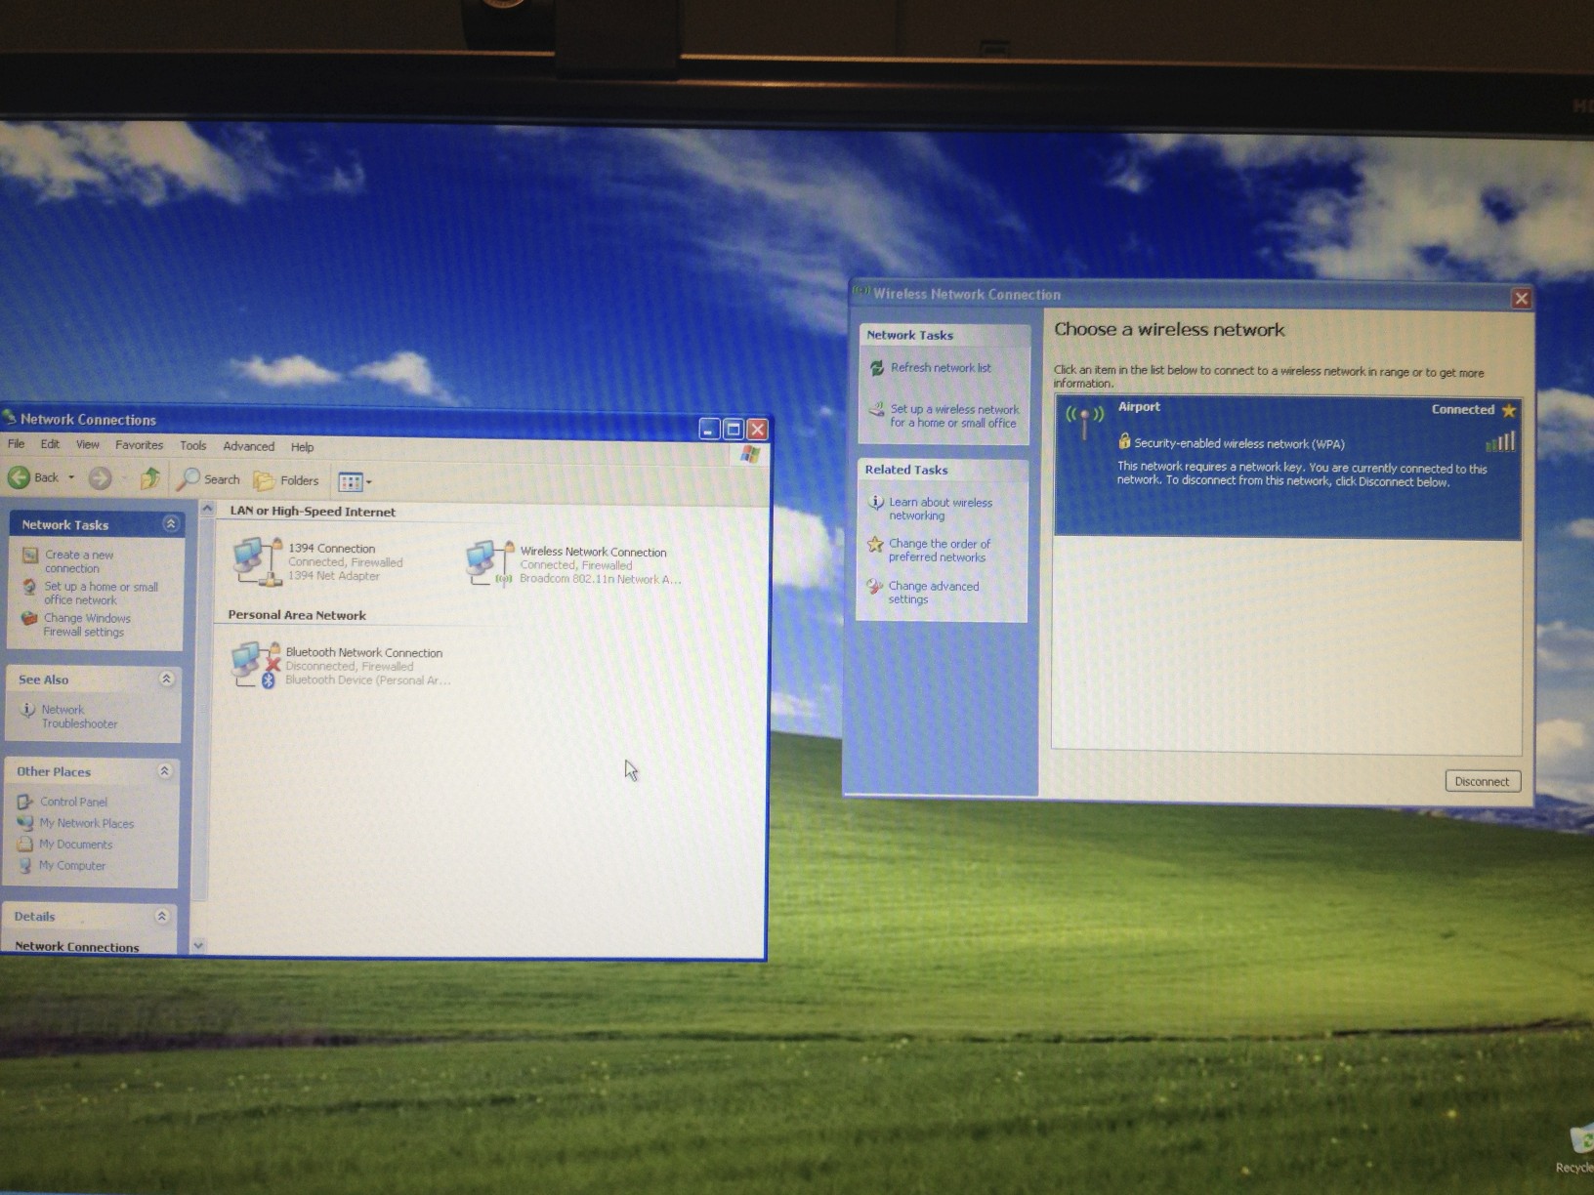Click sidebar scrollbar up arrow in Network Connections
This screenshot has width=1594, height=1195.
206,509
